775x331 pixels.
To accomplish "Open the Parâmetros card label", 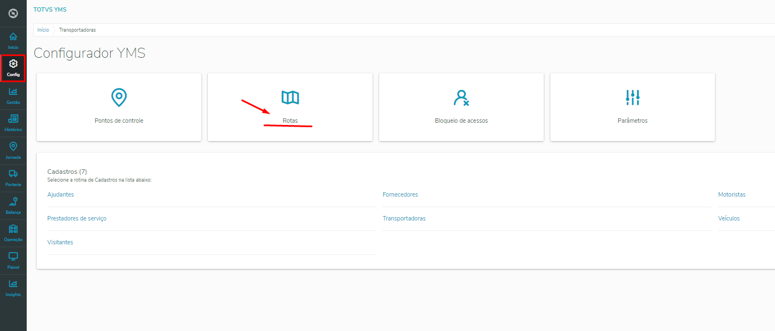I will [633, 121].
